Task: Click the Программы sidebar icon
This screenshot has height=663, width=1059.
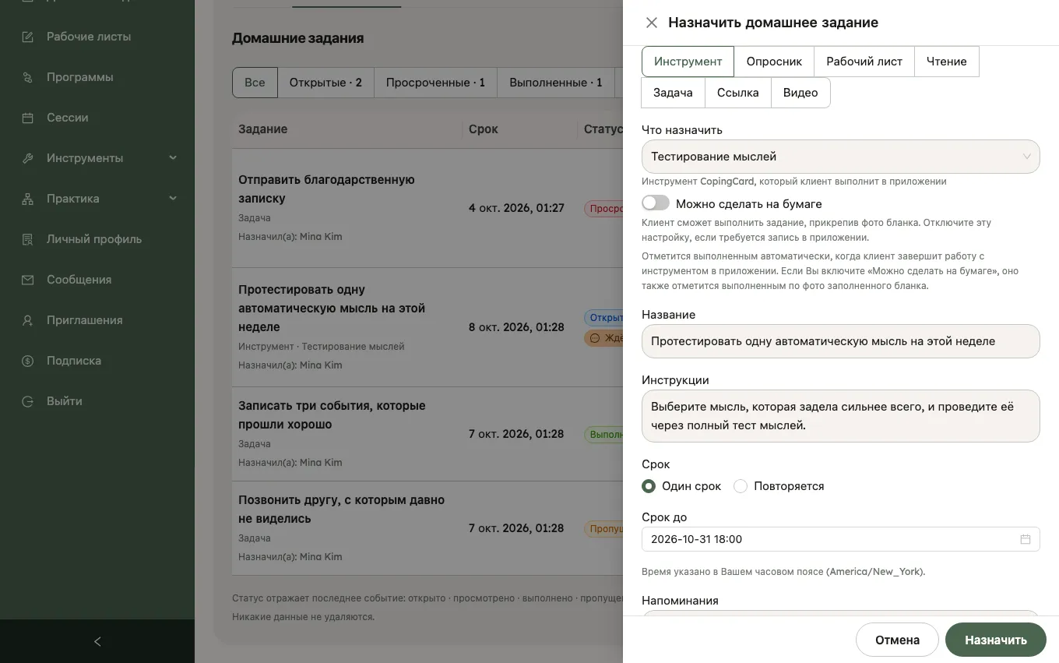Action: coord(28,77)
